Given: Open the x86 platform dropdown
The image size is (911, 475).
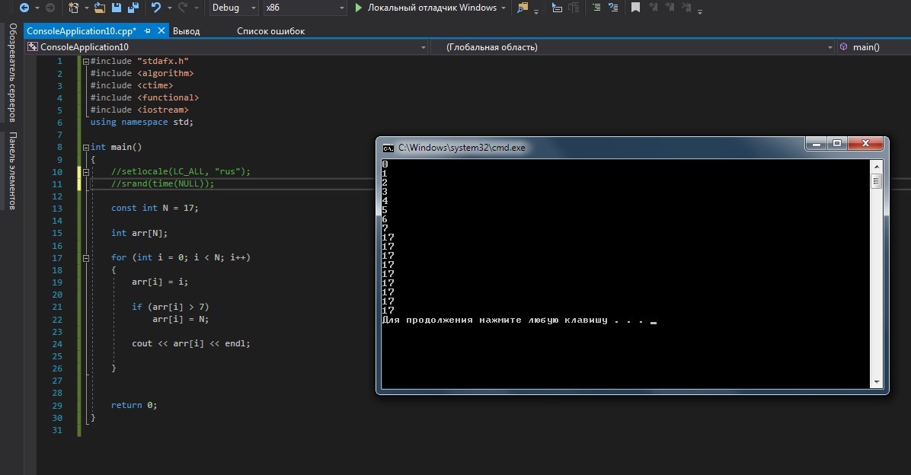Looking at the screenshot, I should 304,8.
